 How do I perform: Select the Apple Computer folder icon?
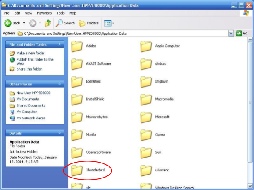[146, 46]
